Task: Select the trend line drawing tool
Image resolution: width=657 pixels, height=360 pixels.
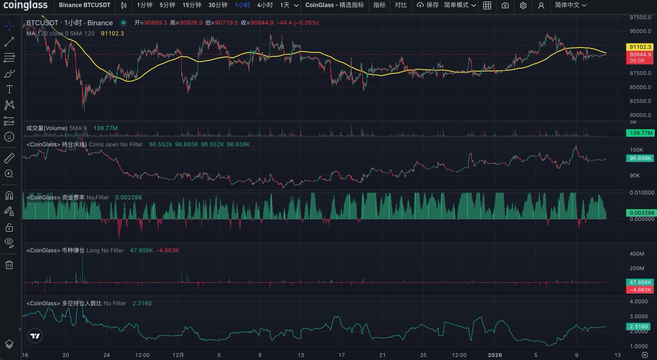Action: coord(9,42)
